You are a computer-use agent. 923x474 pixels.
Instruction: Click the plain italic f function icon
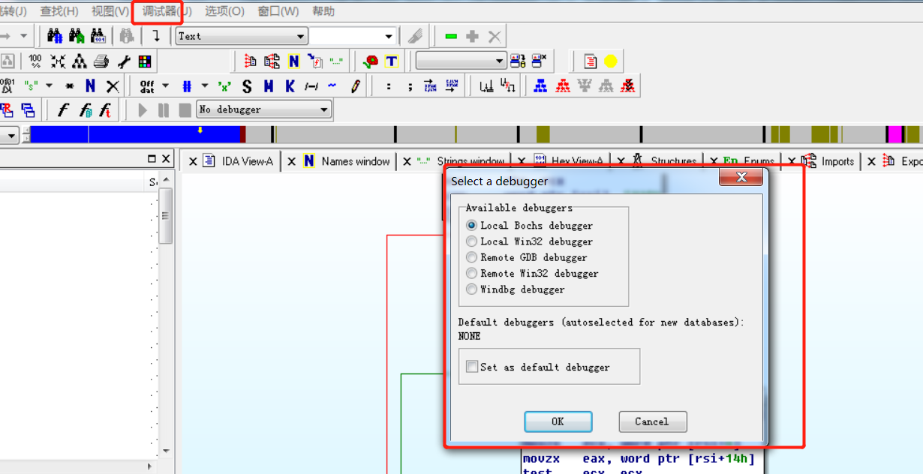pos(63,110)
